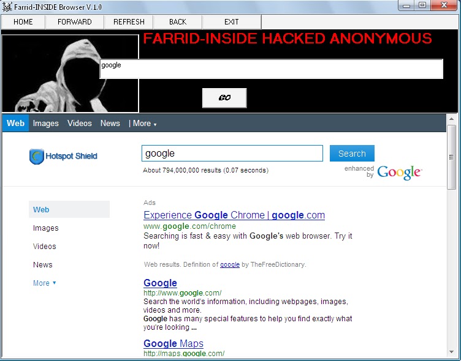Screen dimensions: 461x361
Task: Open the Google Maps result link
Action: click(173, 343)
